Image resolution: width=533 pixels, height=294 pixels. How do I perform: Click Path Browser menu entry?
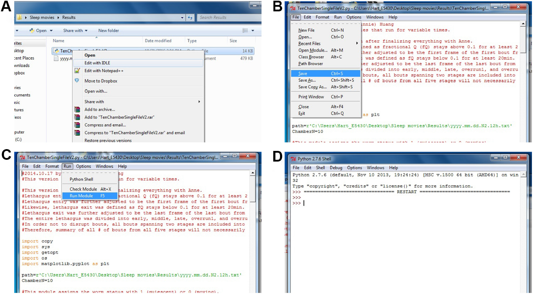coord(311,64)
